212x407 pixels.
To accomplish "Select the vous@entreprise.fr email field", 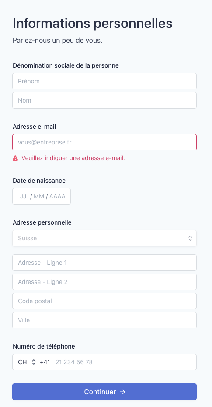I will [104, 142].
